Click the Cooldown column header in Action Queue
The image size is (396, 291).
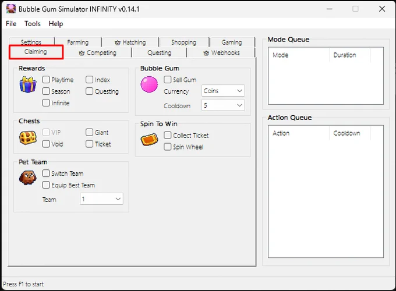pos(350,133)
